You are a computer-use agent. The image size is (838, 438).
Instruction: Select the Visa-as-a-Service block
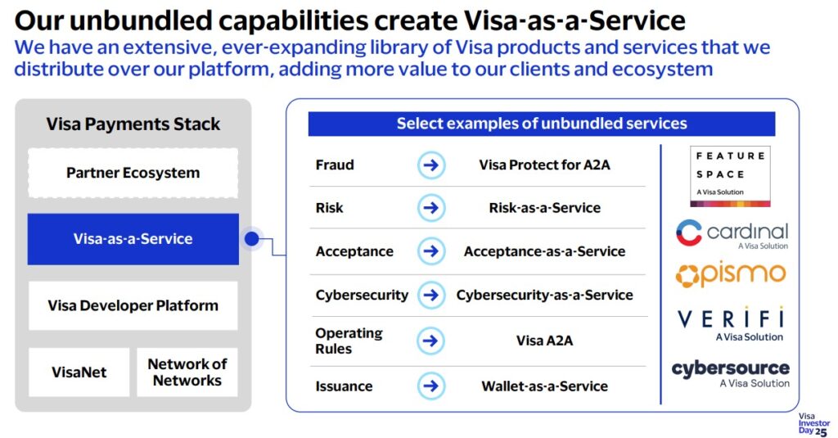133,239
